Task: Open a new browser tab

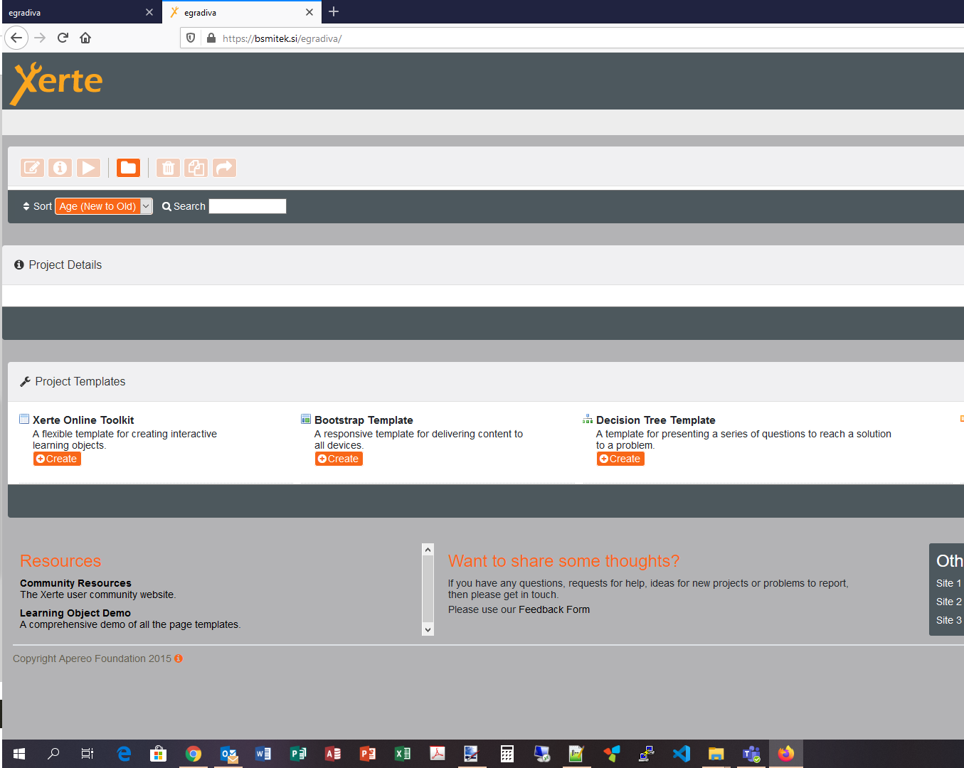Action: coord(334,11)
